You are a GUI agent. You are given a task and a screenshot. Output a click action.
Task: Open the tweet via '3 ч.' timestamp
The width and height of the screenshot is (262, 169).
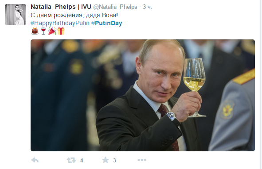(147, 7)
